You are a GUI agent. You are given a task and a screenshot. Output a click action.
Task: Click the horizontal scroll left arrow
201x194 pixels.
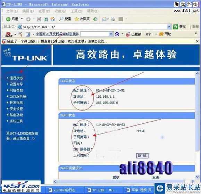(55, 181)
